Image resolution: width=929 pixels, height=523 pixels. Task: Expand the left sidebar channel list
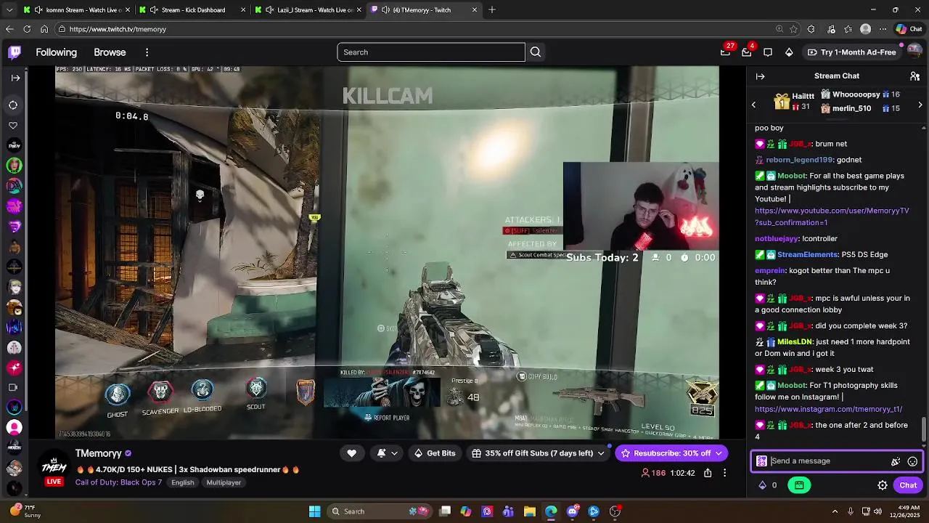[x=15, y=78]
